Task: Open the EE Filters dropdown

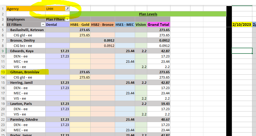Action: pyautogui.click(x=43, y=25)
